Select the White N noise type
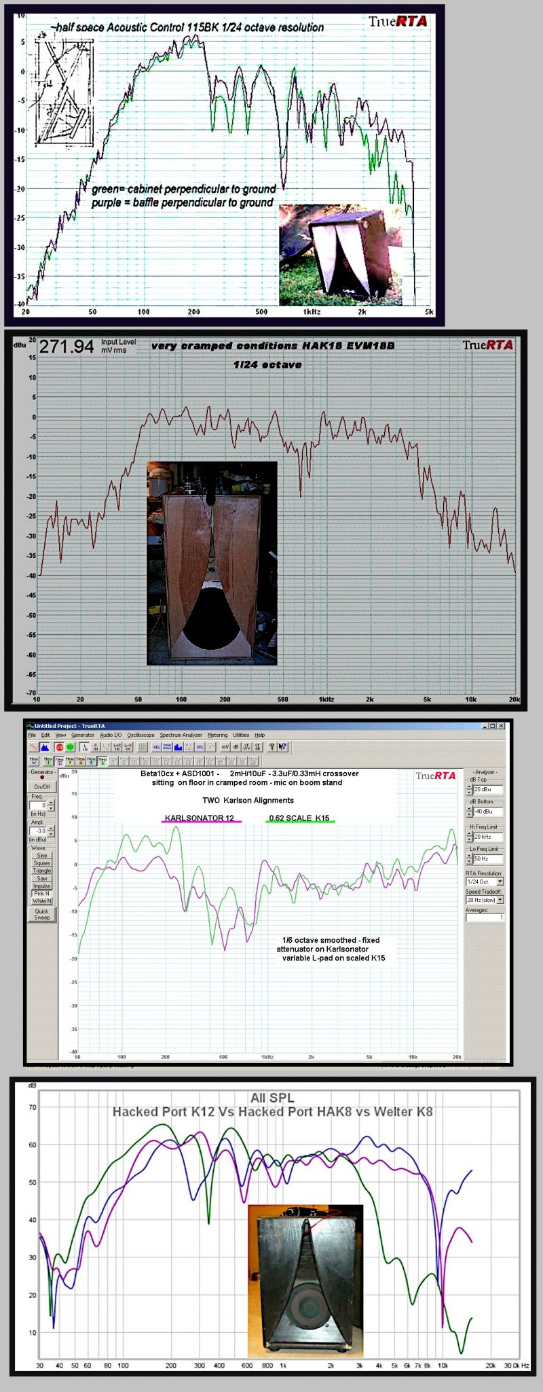Image resolution: width=543 pixels, height=1392 pixels. pyautogui.click(x=42, y=901)
